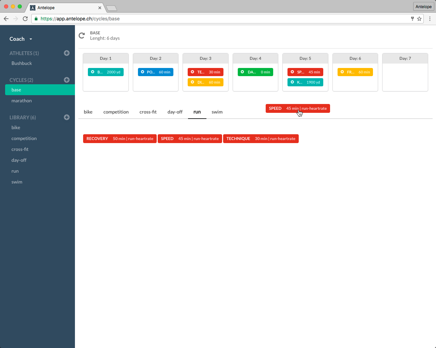This screenshot has width=436, height=348.
Task: Open a new browser tab
Action: point(111,8)
